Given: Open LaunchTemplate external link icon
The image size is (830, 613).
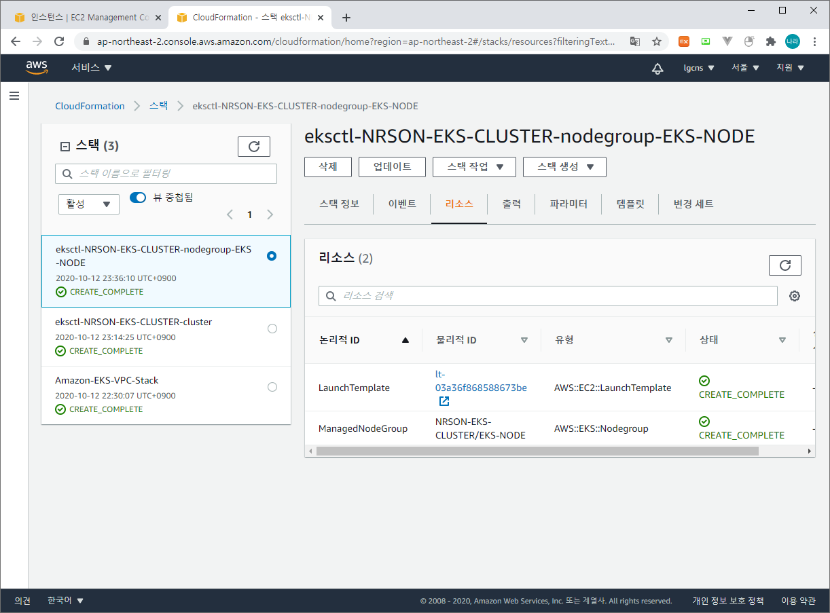Looking at the screenshot, I should click(444, 401).
